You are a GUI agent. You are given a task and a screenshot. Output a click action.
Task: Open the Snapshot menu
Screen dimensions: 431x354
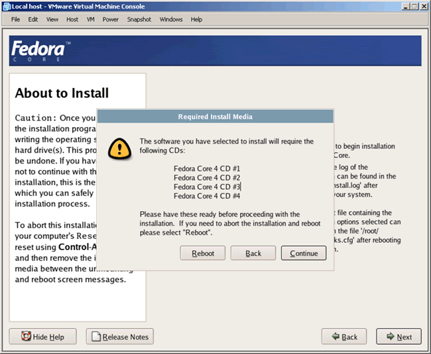coord(139,19)
